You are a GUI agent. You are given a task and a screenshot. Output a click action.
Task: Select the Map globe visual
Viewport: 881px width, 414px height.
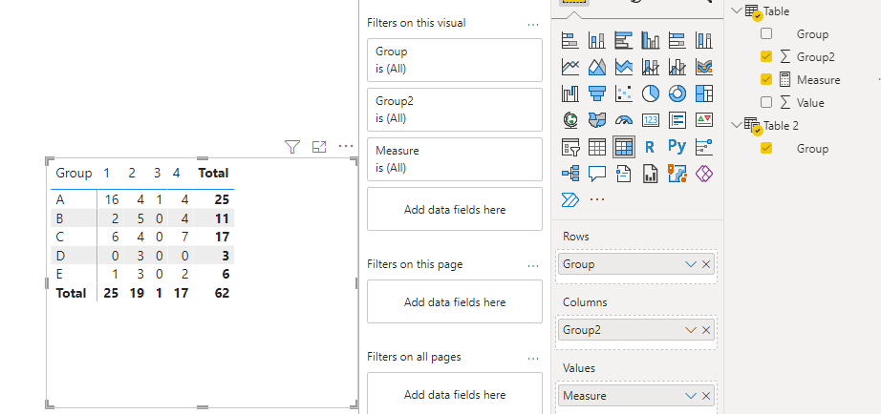coord(569,120)
